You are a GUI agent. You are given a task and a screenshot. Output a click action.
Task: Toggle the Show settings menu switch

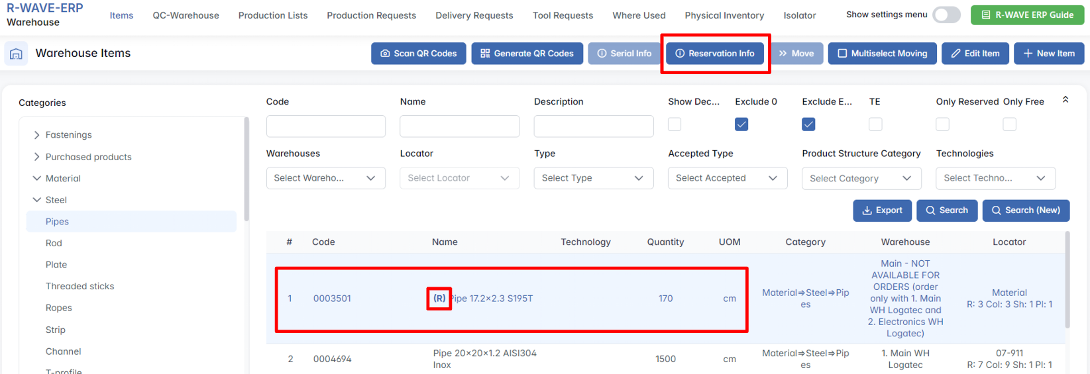coord(946,15)
